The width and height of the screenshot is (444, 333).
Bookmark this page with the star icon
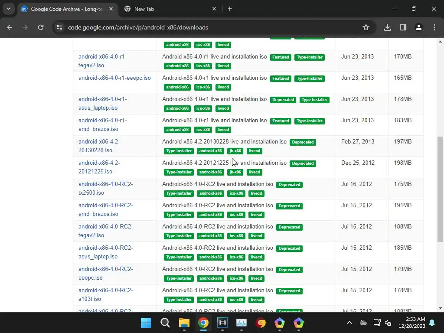pos(366,27)
